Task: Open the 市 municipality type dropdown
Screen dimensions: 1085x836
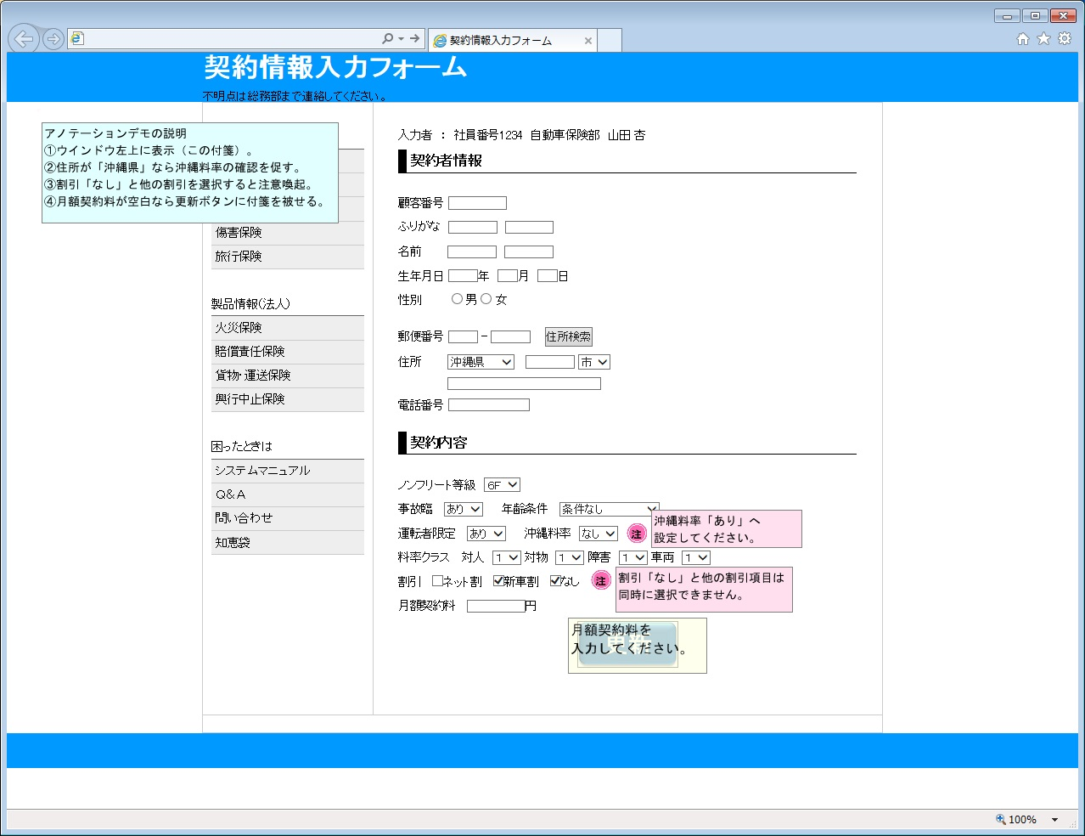Action: 594,362
